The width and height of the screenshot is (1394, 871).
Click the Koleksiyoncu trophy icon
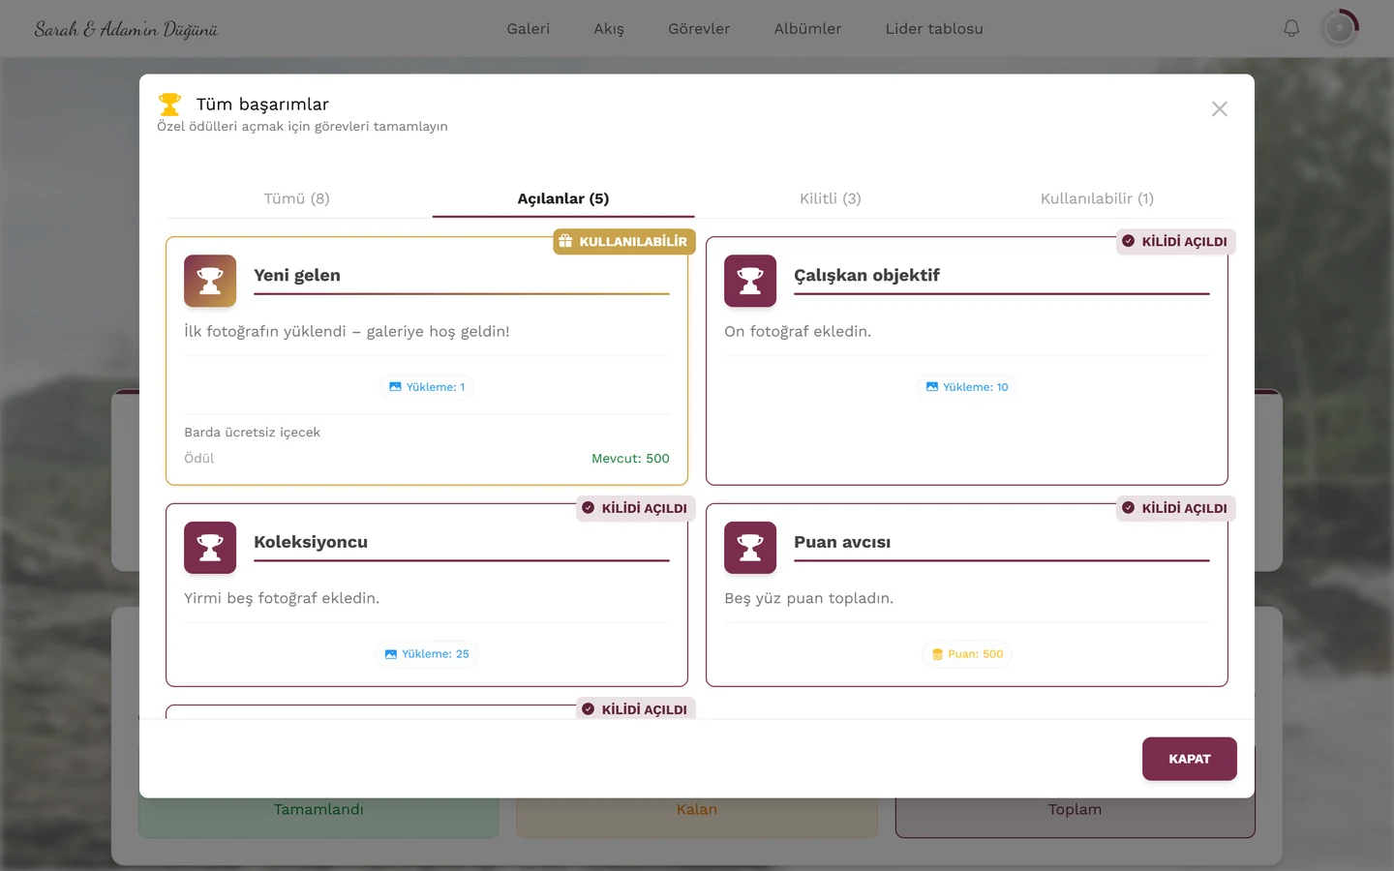point(210,548)
